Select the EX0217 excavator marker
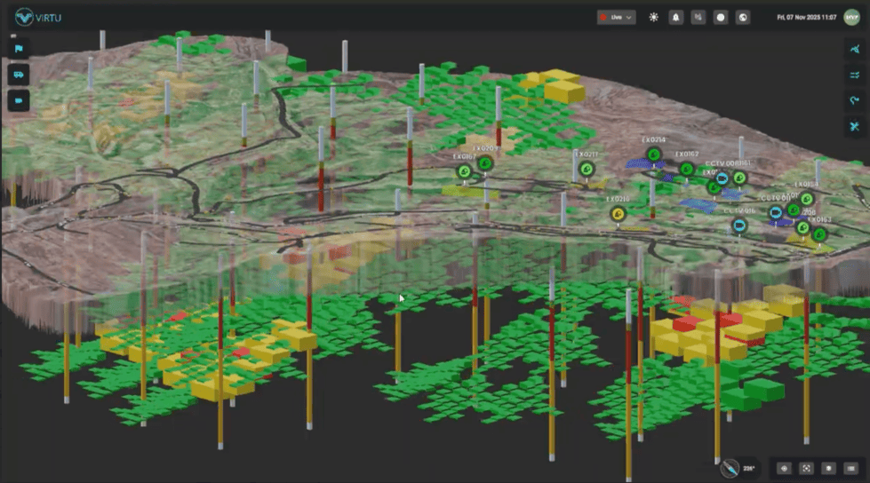Image resolution: width=870 pixels, height=483 pixels. click(x=586, y=168)
